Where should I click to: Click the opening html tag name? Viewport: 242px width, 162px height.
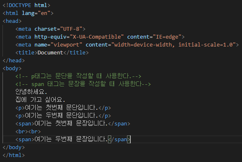[x=12, y=13]
